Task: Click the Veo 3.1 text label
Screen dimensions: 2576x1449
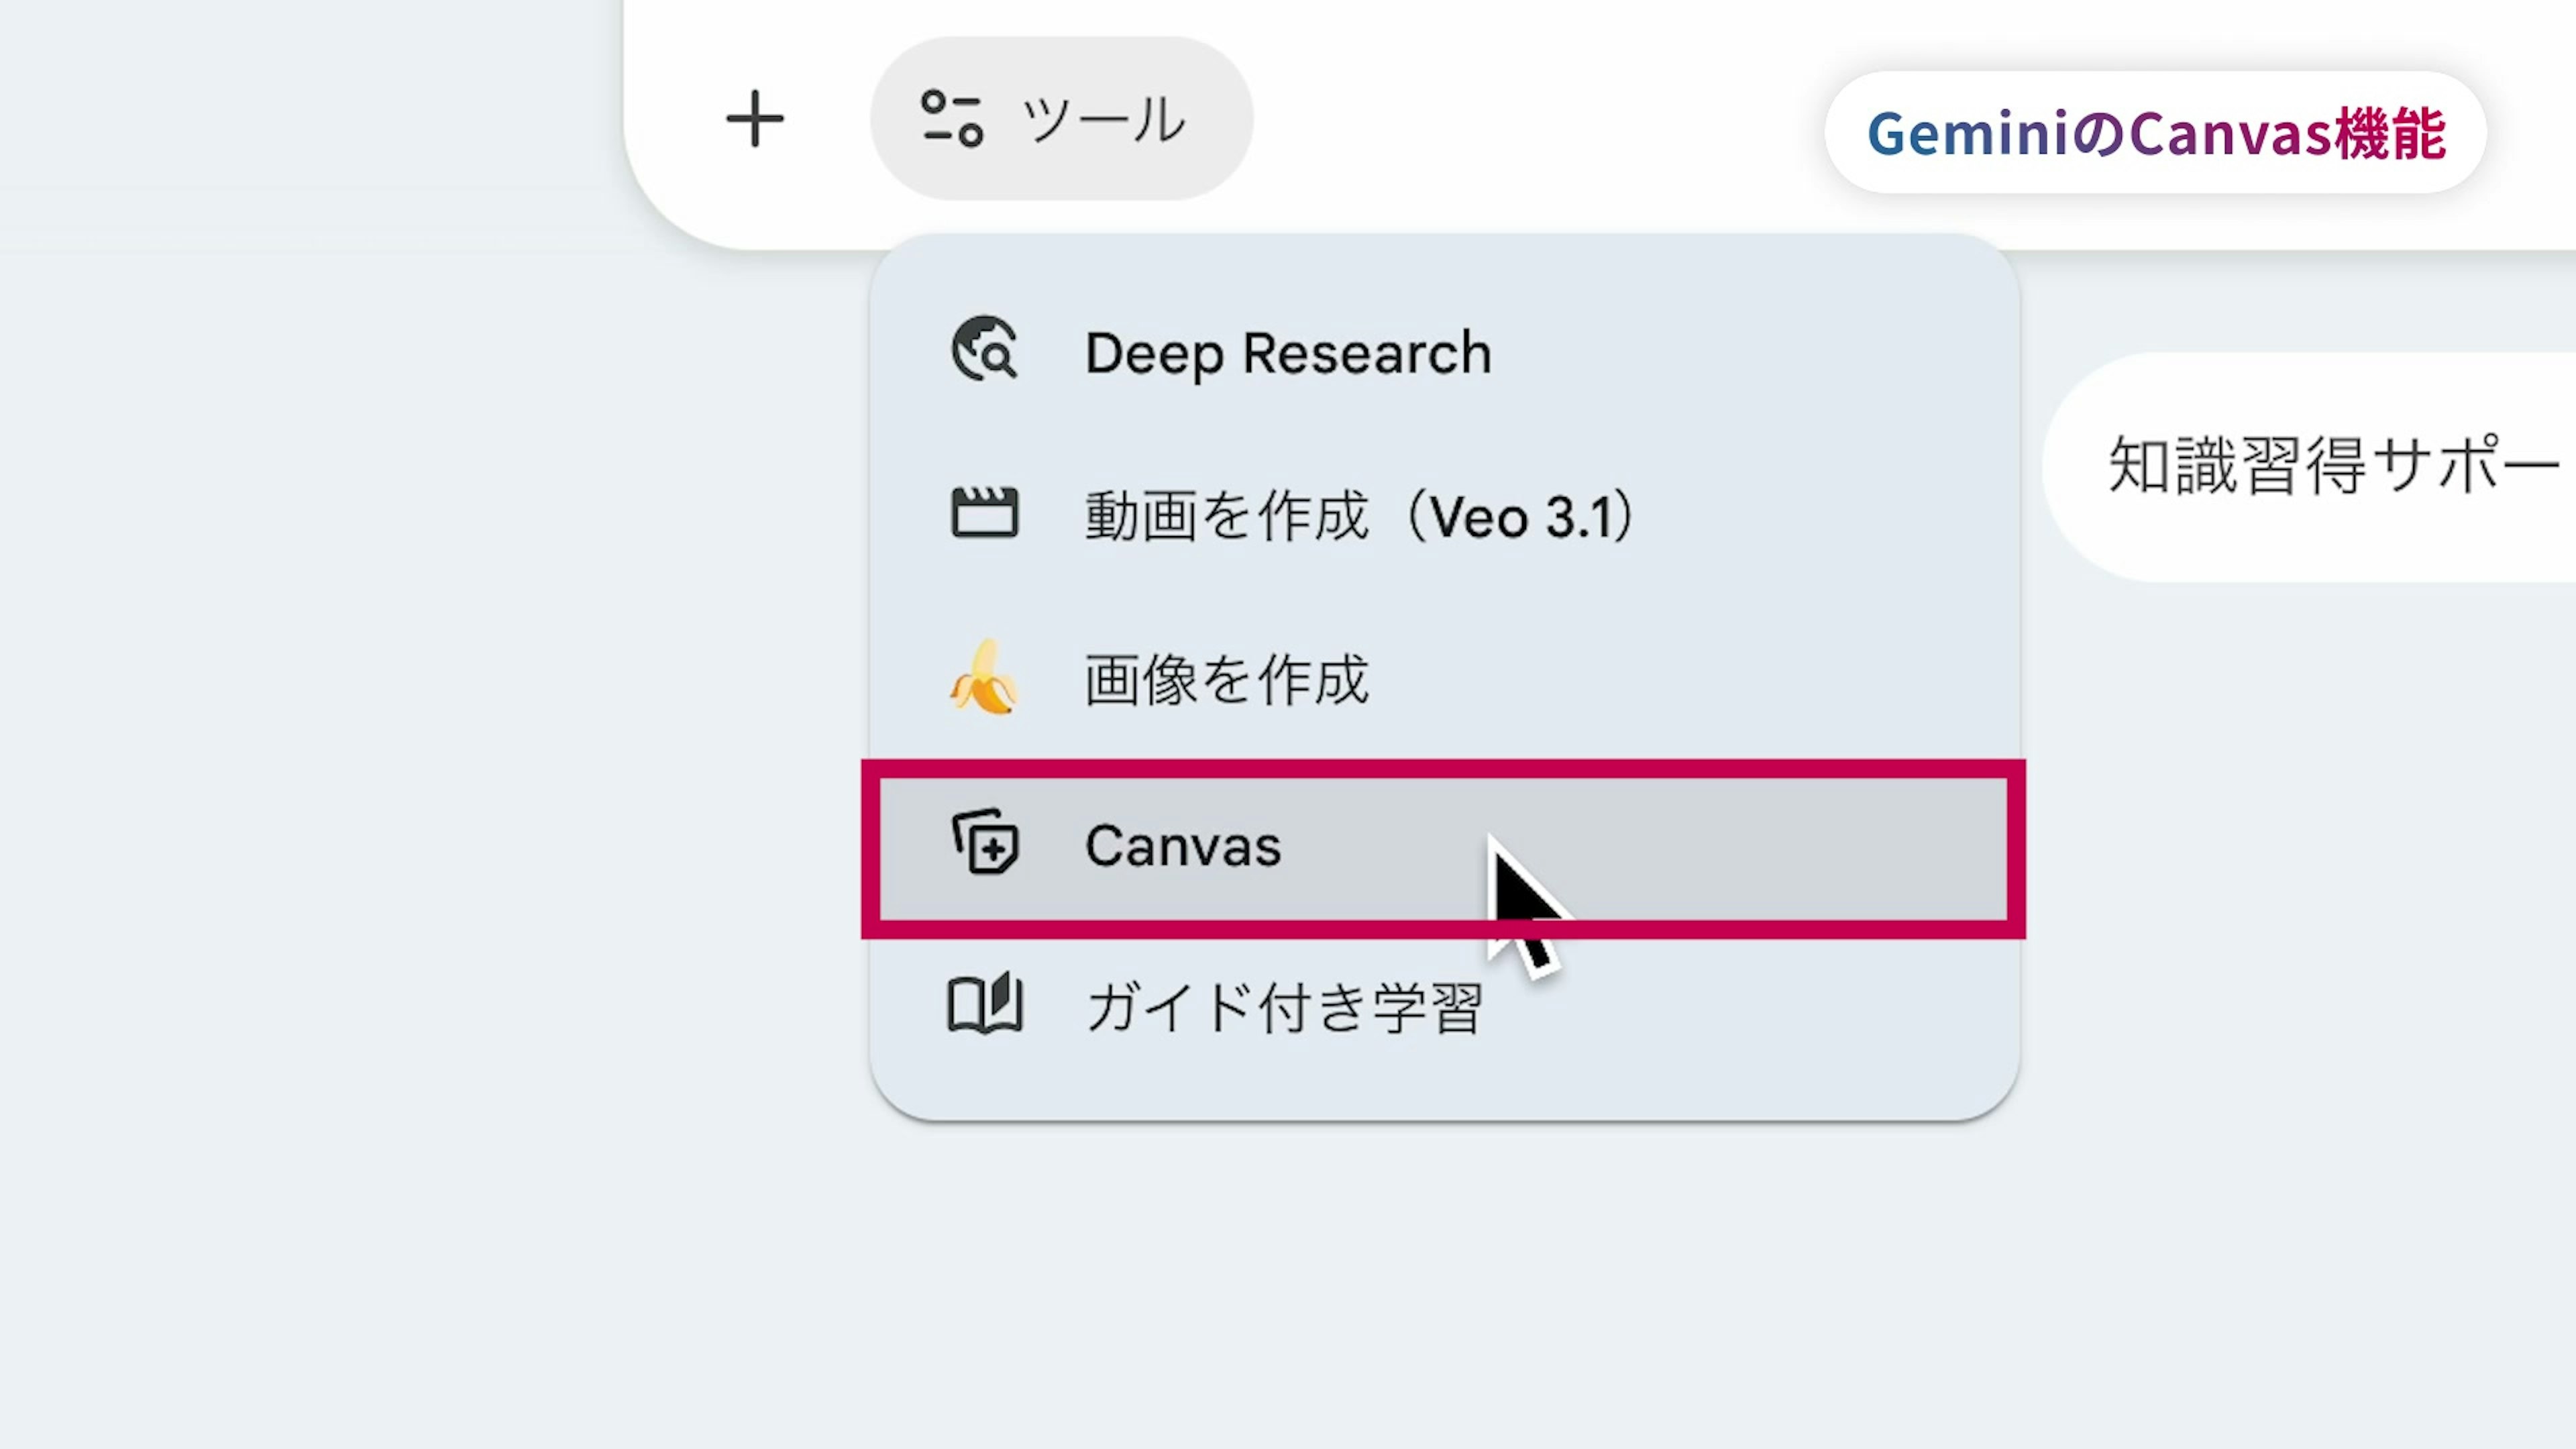Action: 1530,517
